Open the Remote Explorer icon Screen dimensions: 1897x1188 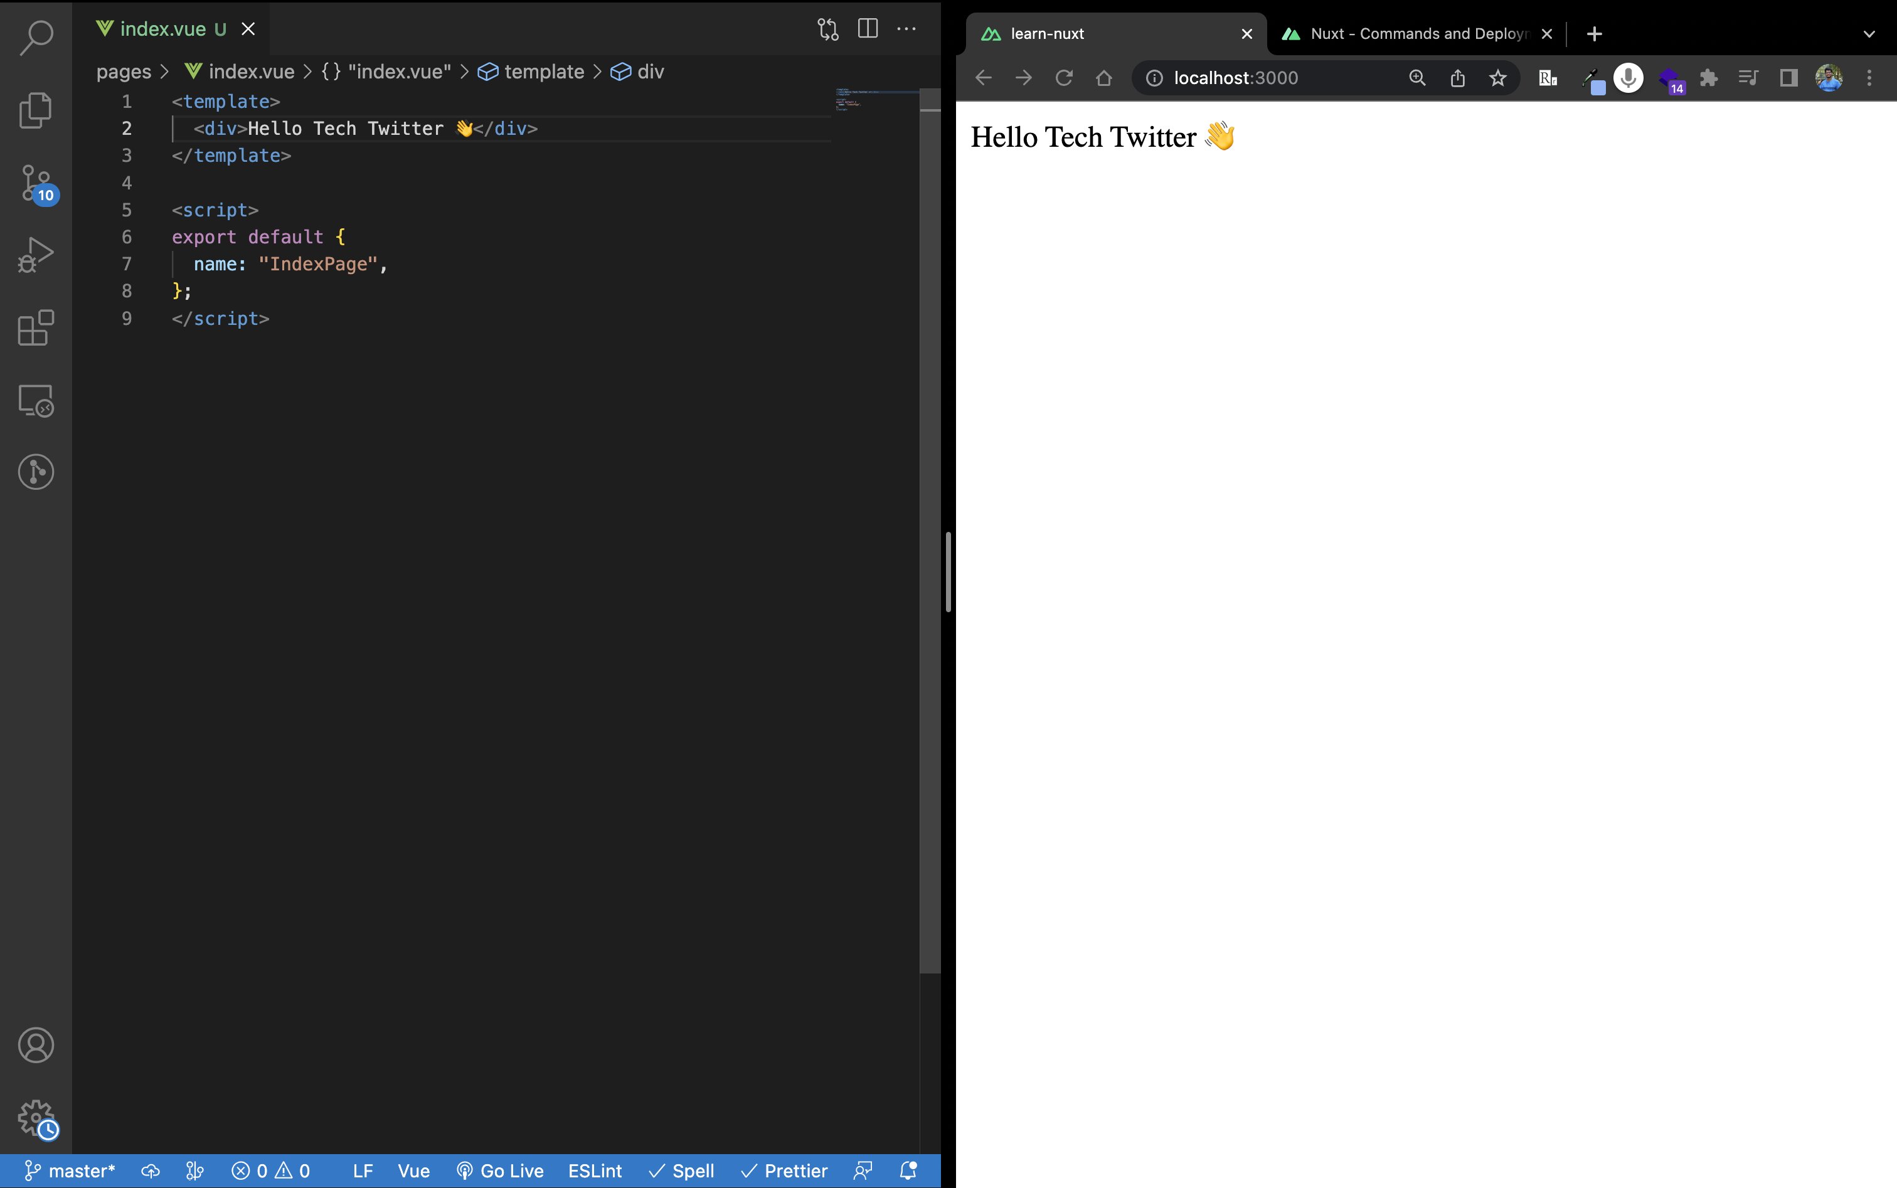36,400
